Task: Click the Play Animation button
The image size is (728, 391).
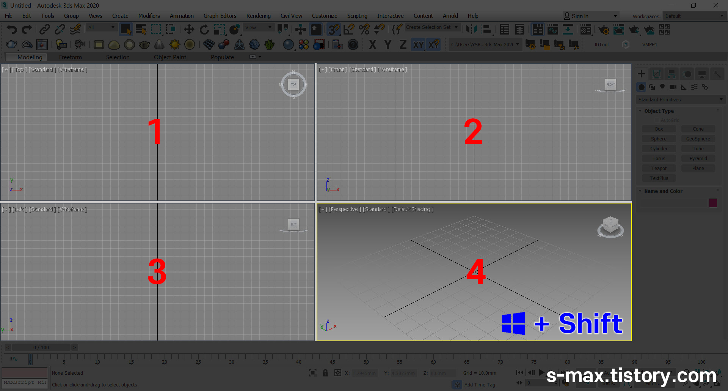Action: tap(541, 372)
